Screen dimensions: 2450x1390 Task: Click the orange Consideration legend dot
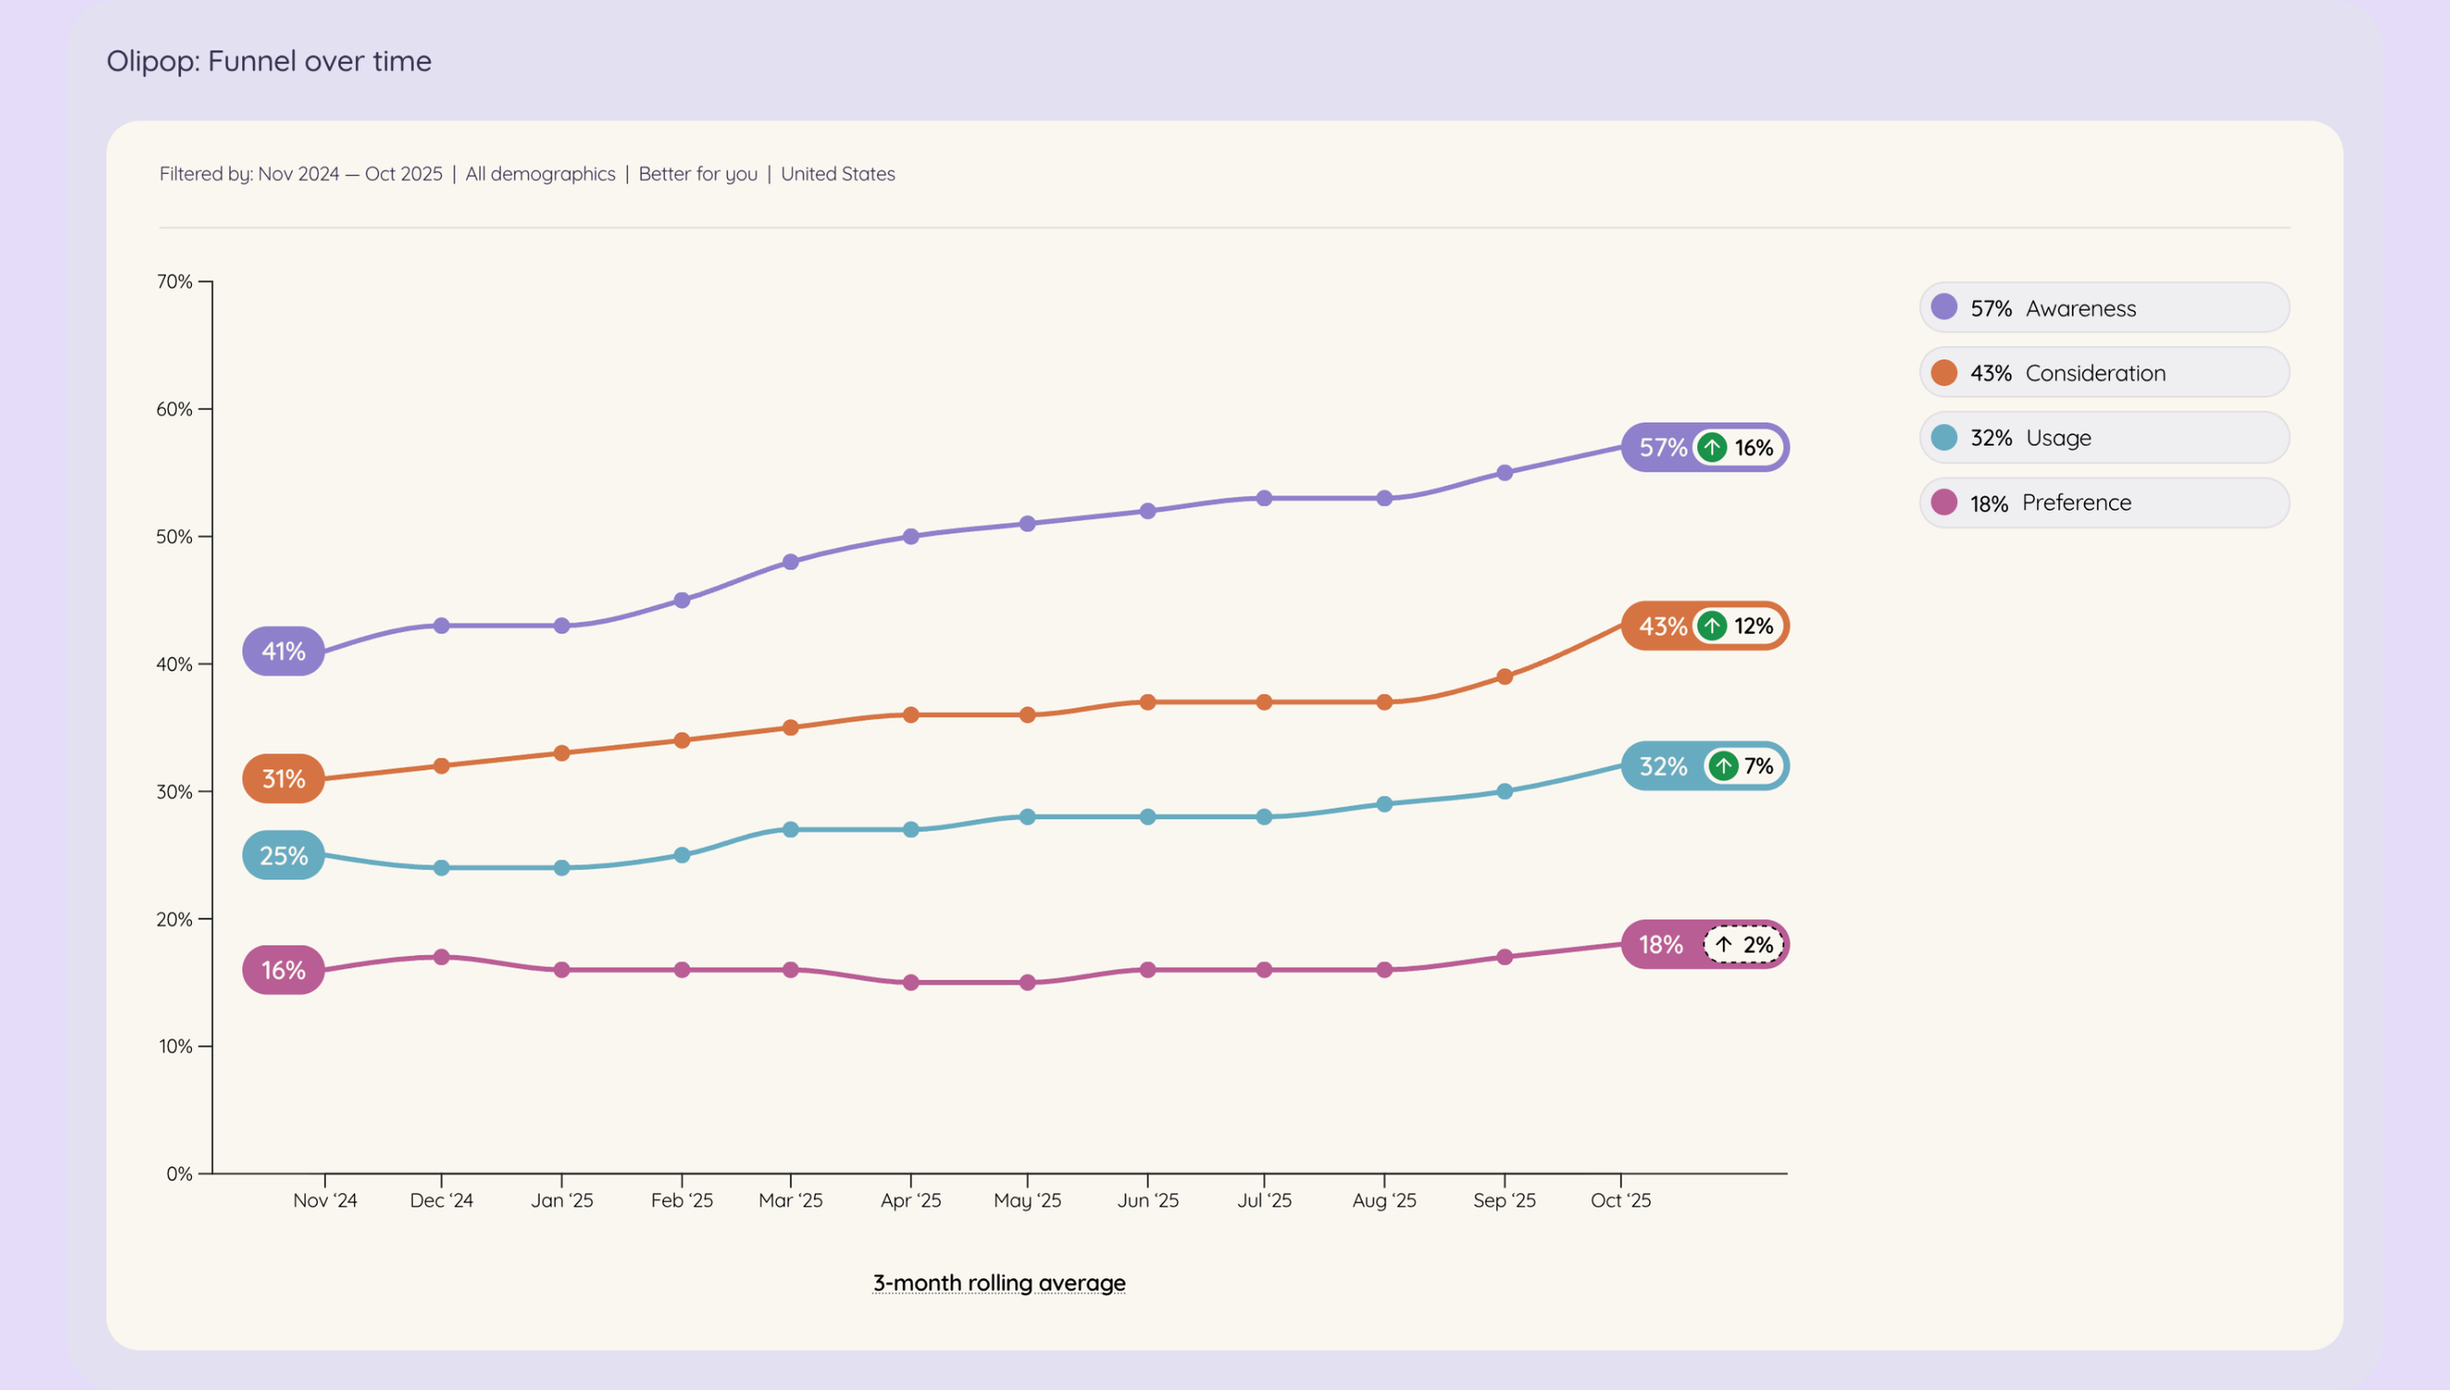[1944, 372]
